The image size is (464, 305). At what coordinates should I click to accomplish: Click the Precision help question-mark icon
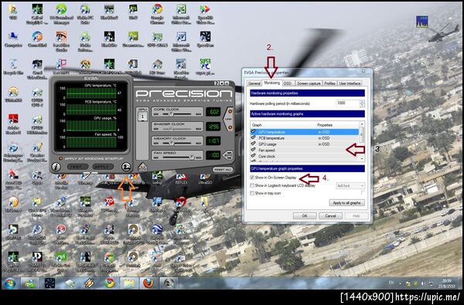(217, 83)
